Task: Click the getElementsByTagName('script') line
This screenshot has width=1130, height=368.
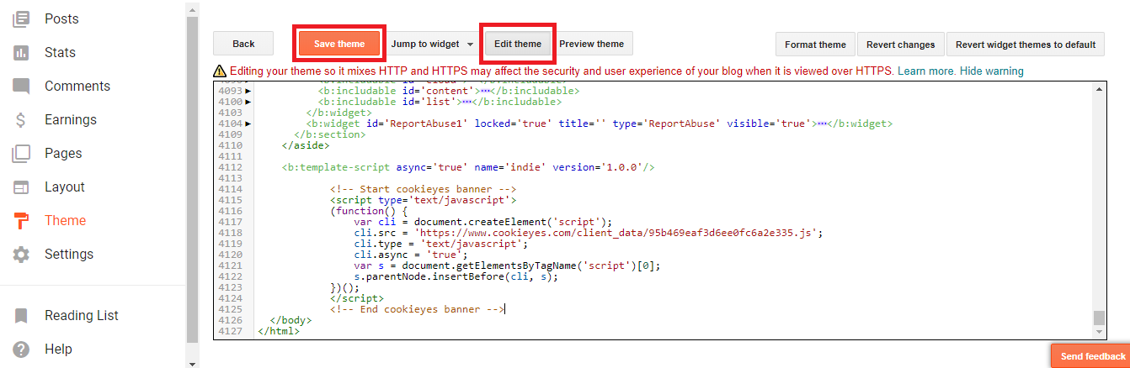Action: [507, 265]
